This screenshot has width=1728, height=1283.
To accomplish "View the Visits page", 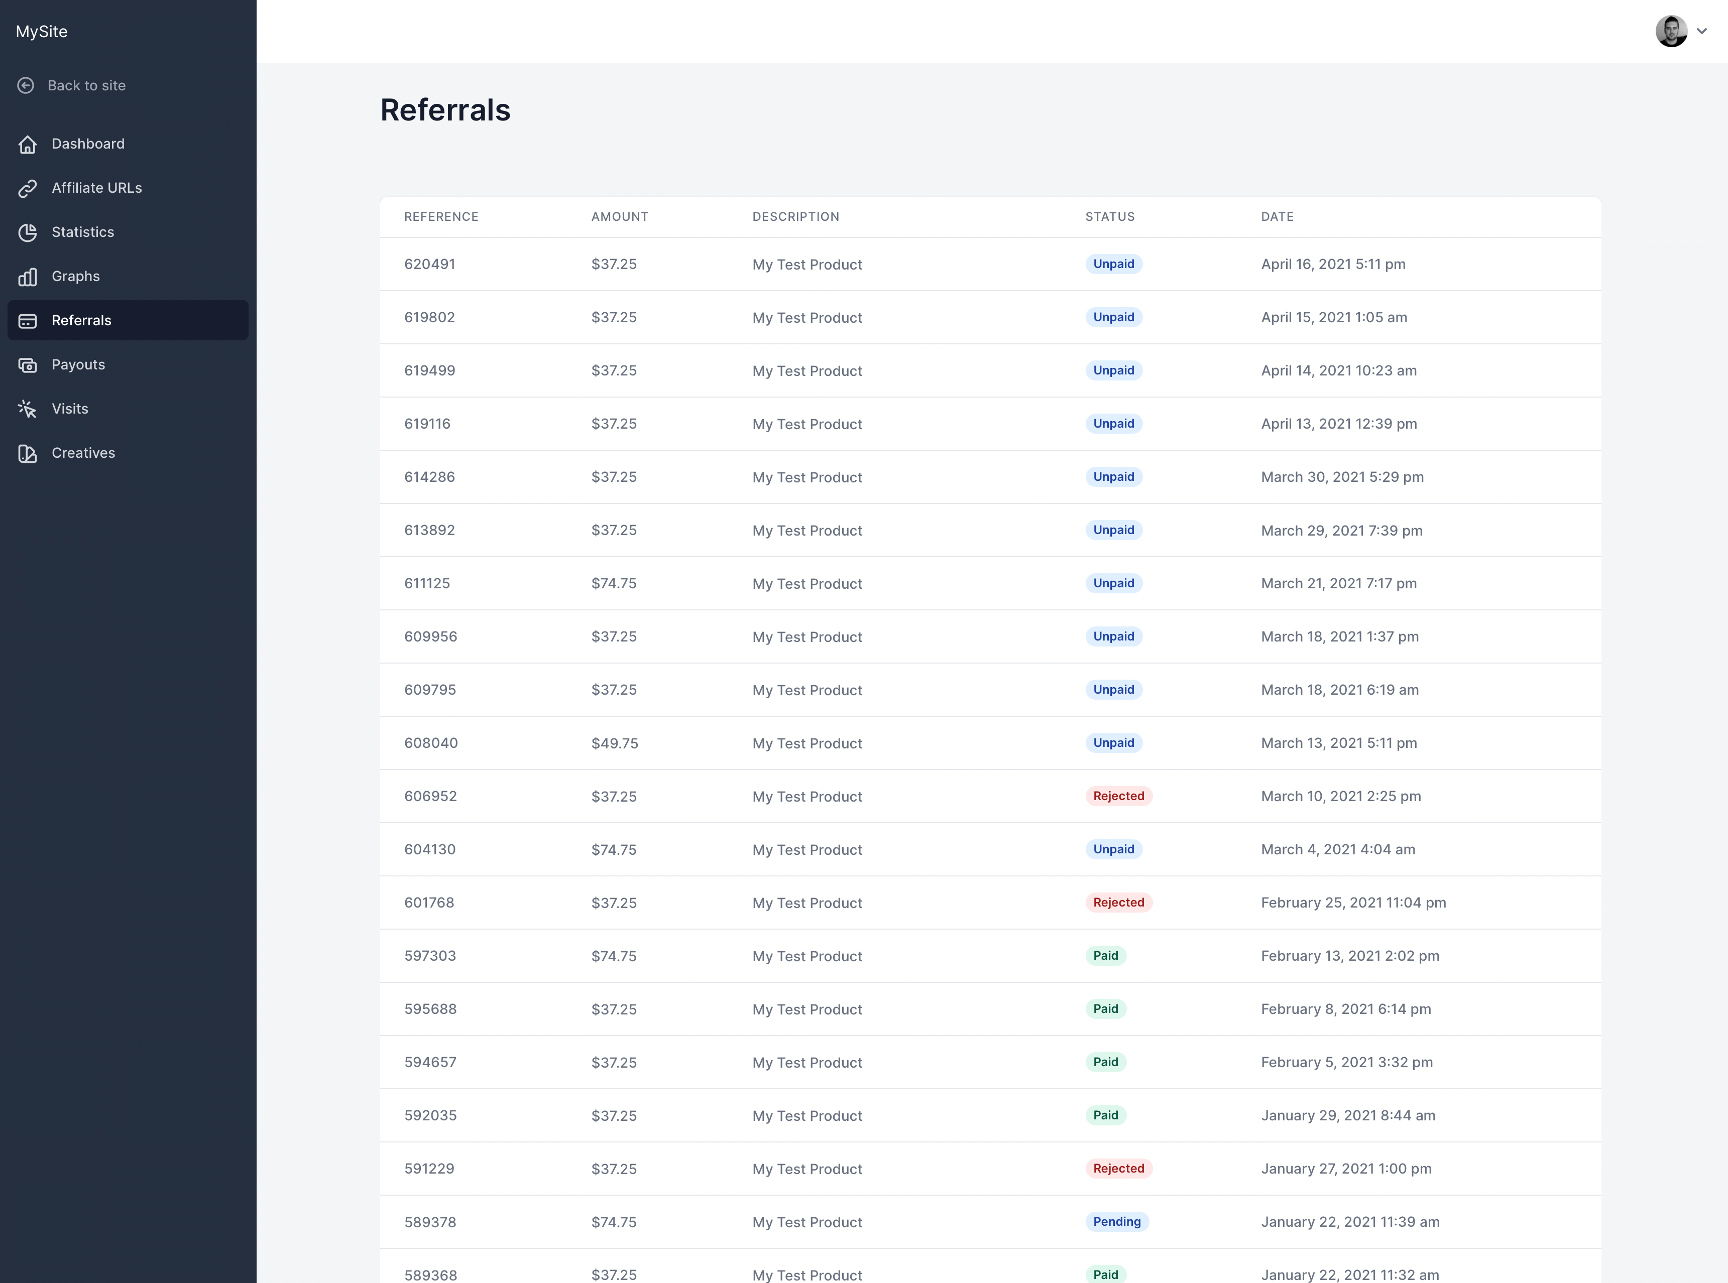I will [x=128, y=409].
